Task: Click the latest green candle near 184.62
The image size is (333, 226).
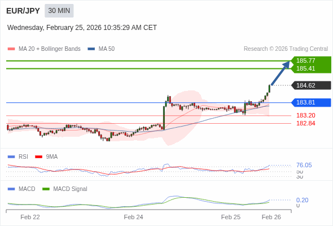Action: [x=269, y=89]
